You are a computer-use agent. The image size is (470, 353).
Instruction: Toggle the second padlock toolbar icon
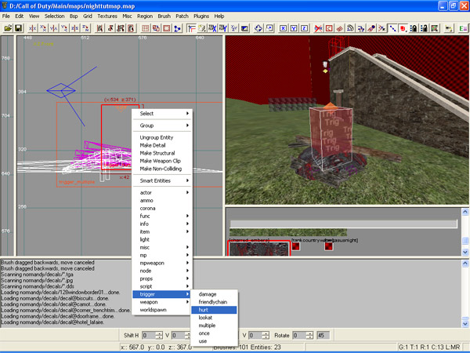(424, 28)
